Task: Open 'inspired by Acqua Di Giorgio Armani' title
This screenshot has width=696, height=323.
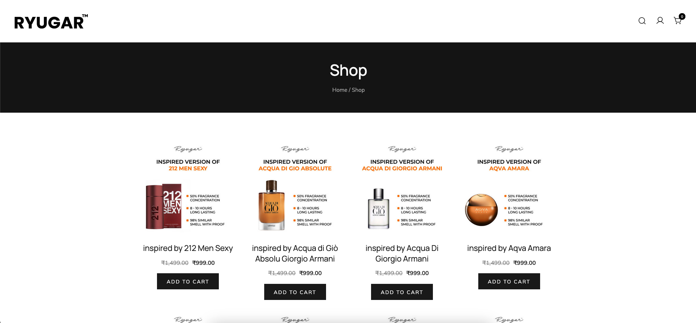Action: click(402, 253)
